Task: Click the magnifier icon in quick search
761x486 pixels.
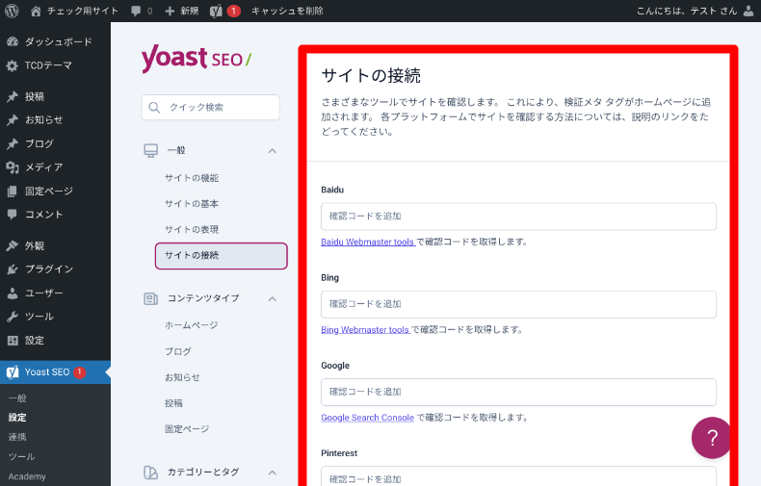Action: (x=154, y=107)
